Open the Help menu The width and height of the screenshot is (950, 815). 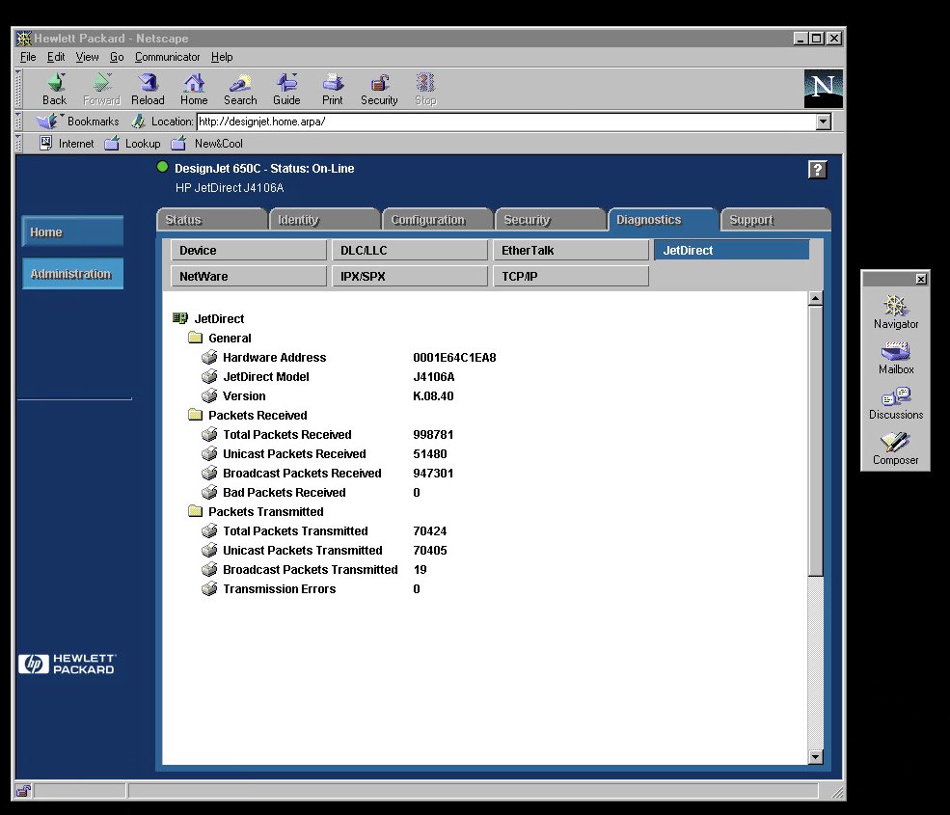[x=222, y=57]
